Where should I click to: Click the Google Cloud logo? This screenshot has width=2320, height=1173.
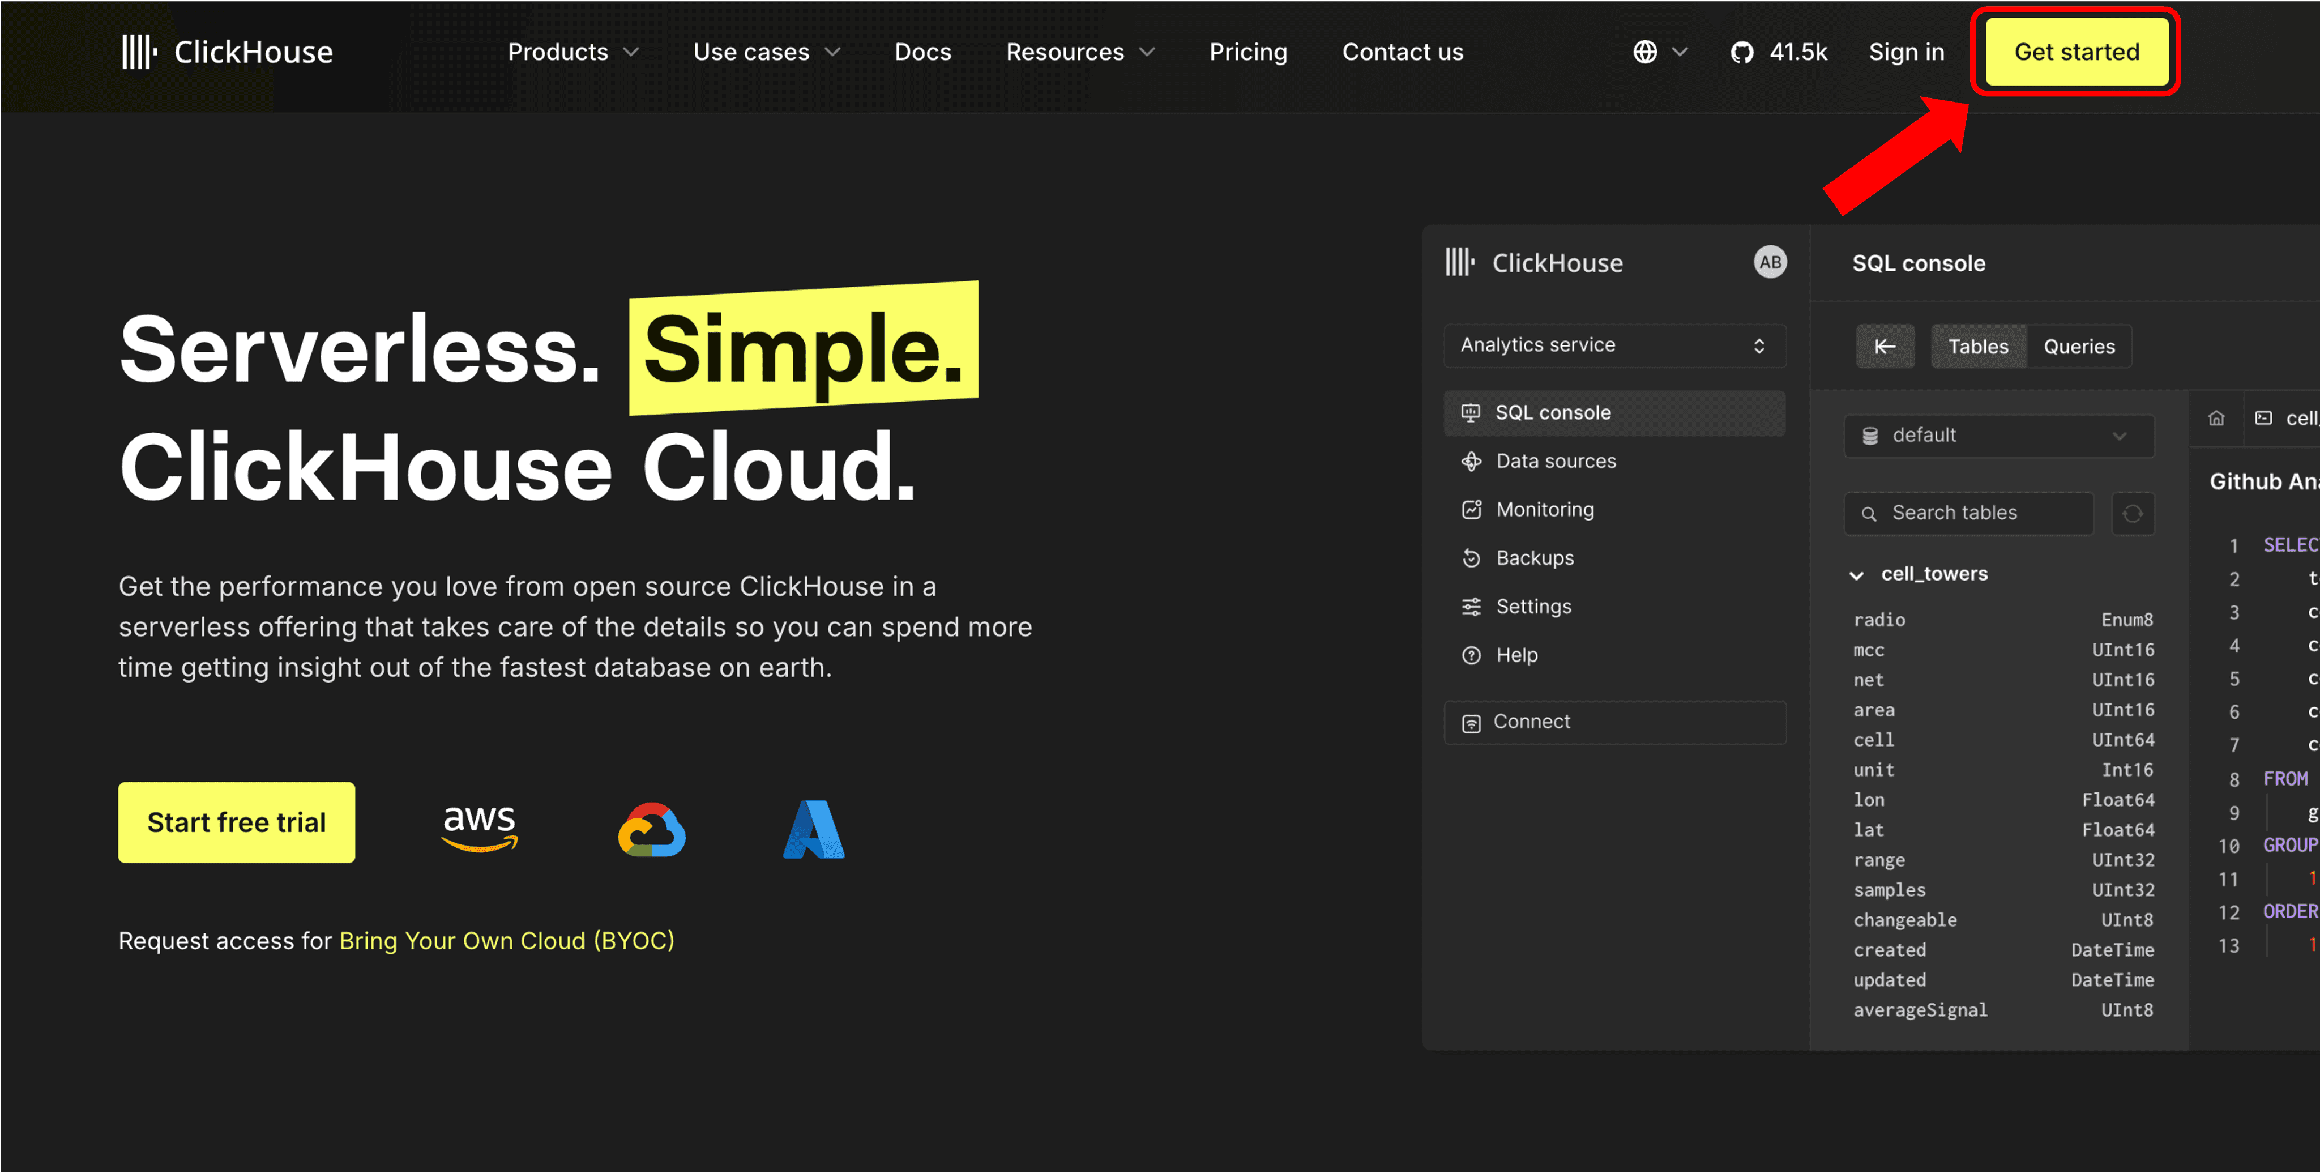(x=652, y=829)
